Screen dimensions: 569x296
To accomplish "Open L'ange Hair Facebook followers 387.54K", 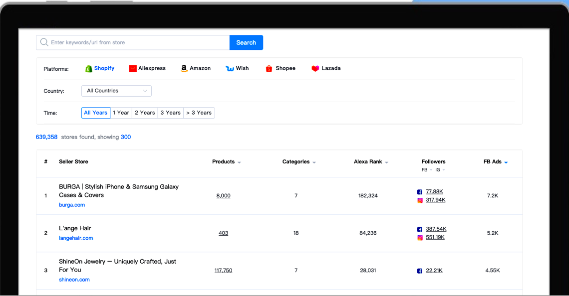I will (436, 229).
